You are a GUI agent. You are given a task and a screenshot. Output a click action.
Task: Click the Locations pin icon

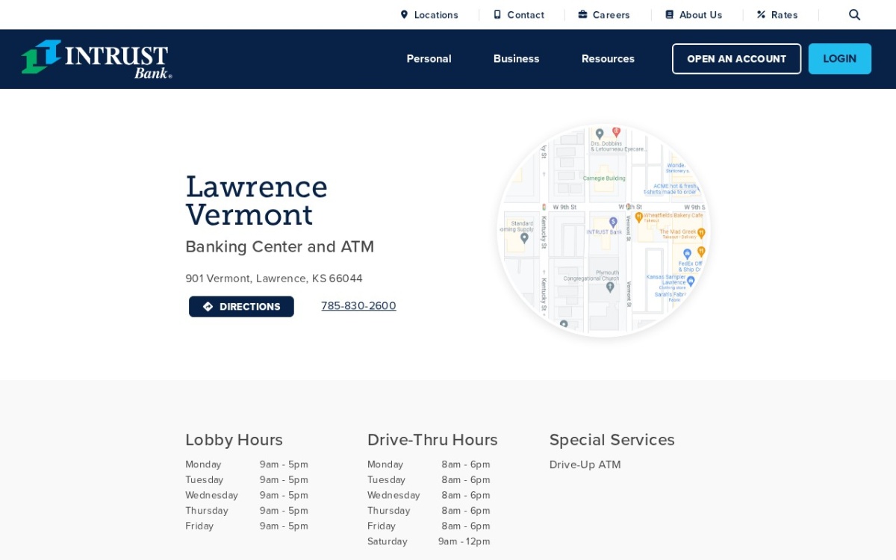tap(404, 15)
